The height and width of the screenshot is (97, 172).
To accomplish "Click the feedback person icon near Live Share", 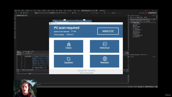I will 146,13.
